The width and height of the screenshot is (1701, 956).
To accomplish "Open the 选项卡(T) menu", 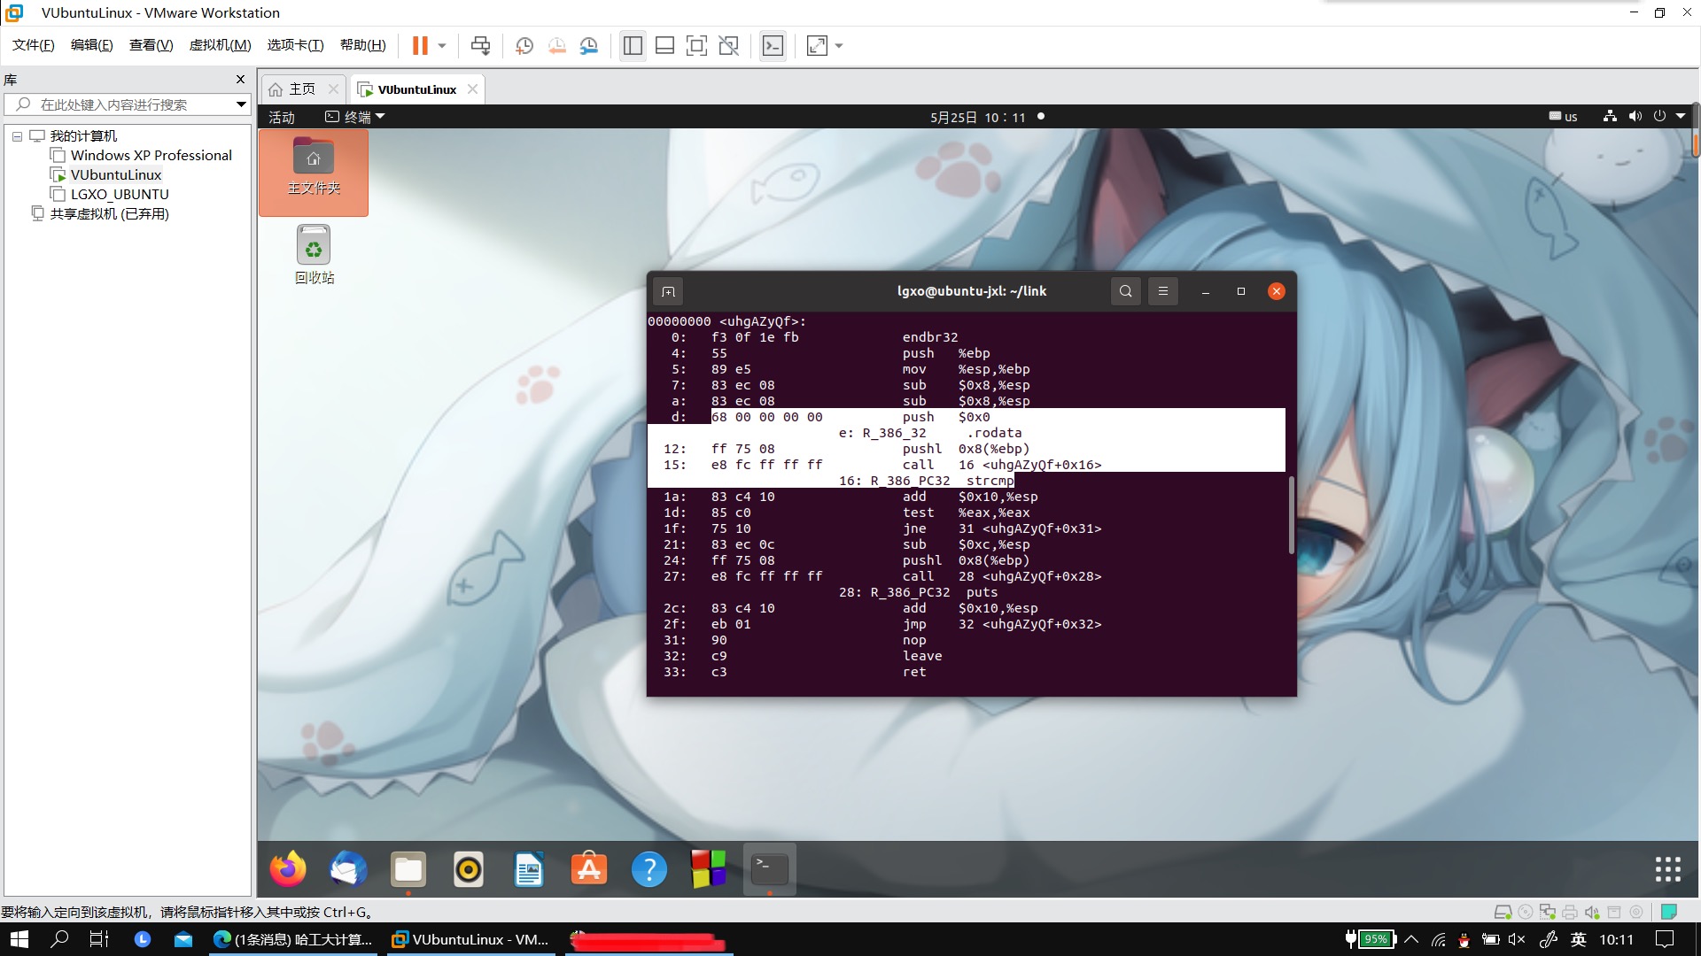I will tap(295, 45).
